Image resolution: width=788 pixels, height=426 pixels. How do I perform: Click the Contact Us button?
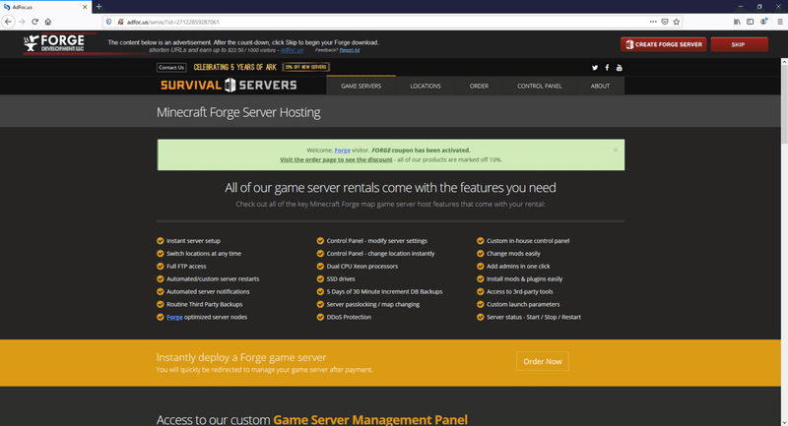click(171, 67)
